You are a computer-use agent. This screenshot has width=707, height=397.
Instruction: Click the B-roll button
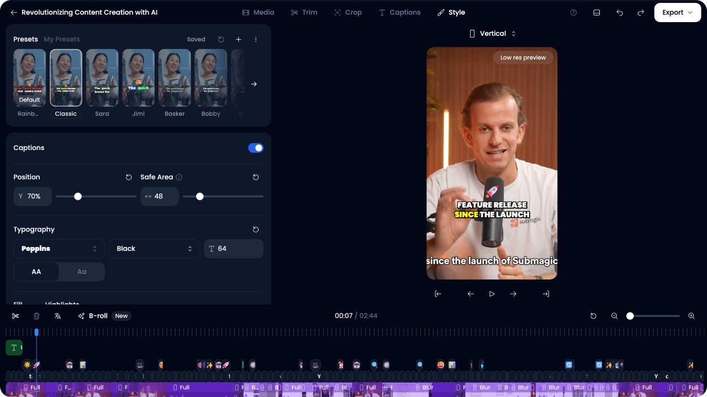[93, 316]
